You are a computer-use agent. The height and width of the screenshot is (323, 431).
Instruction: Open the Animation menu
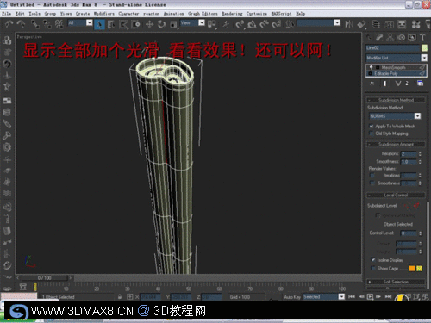coord(174,14)
